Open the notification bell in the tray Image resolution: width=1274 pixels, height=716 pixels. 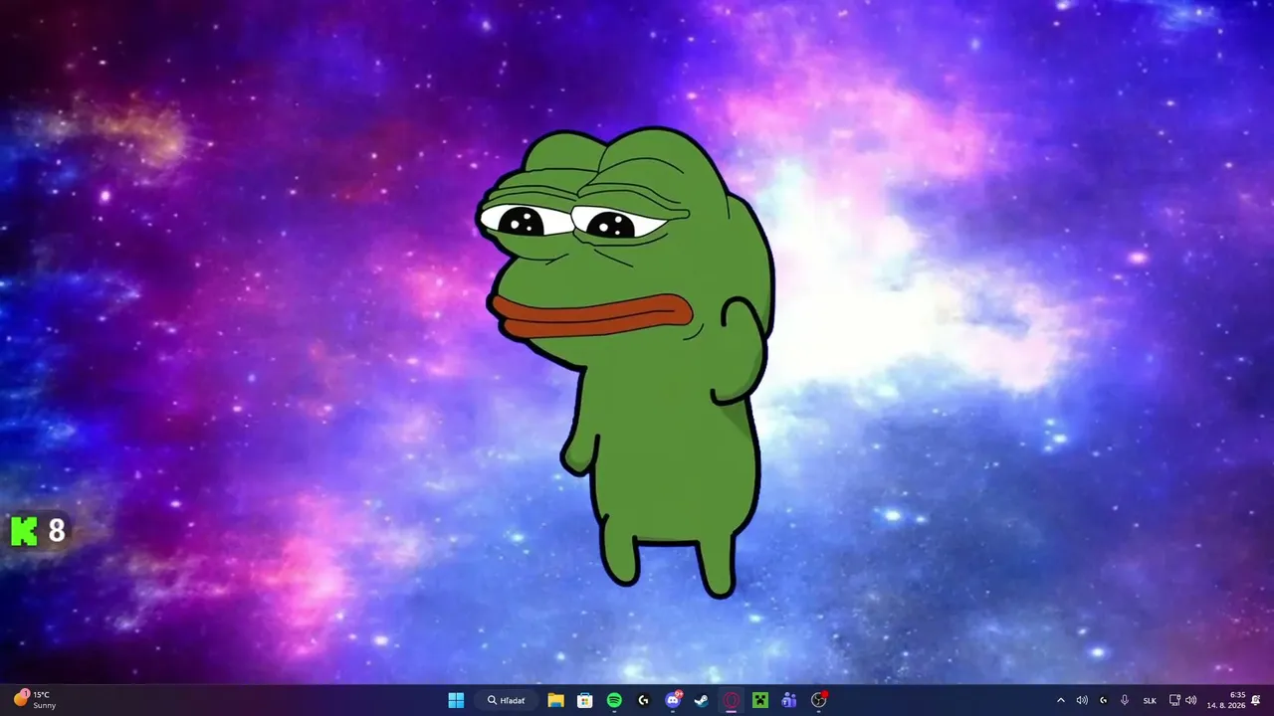1256,700
